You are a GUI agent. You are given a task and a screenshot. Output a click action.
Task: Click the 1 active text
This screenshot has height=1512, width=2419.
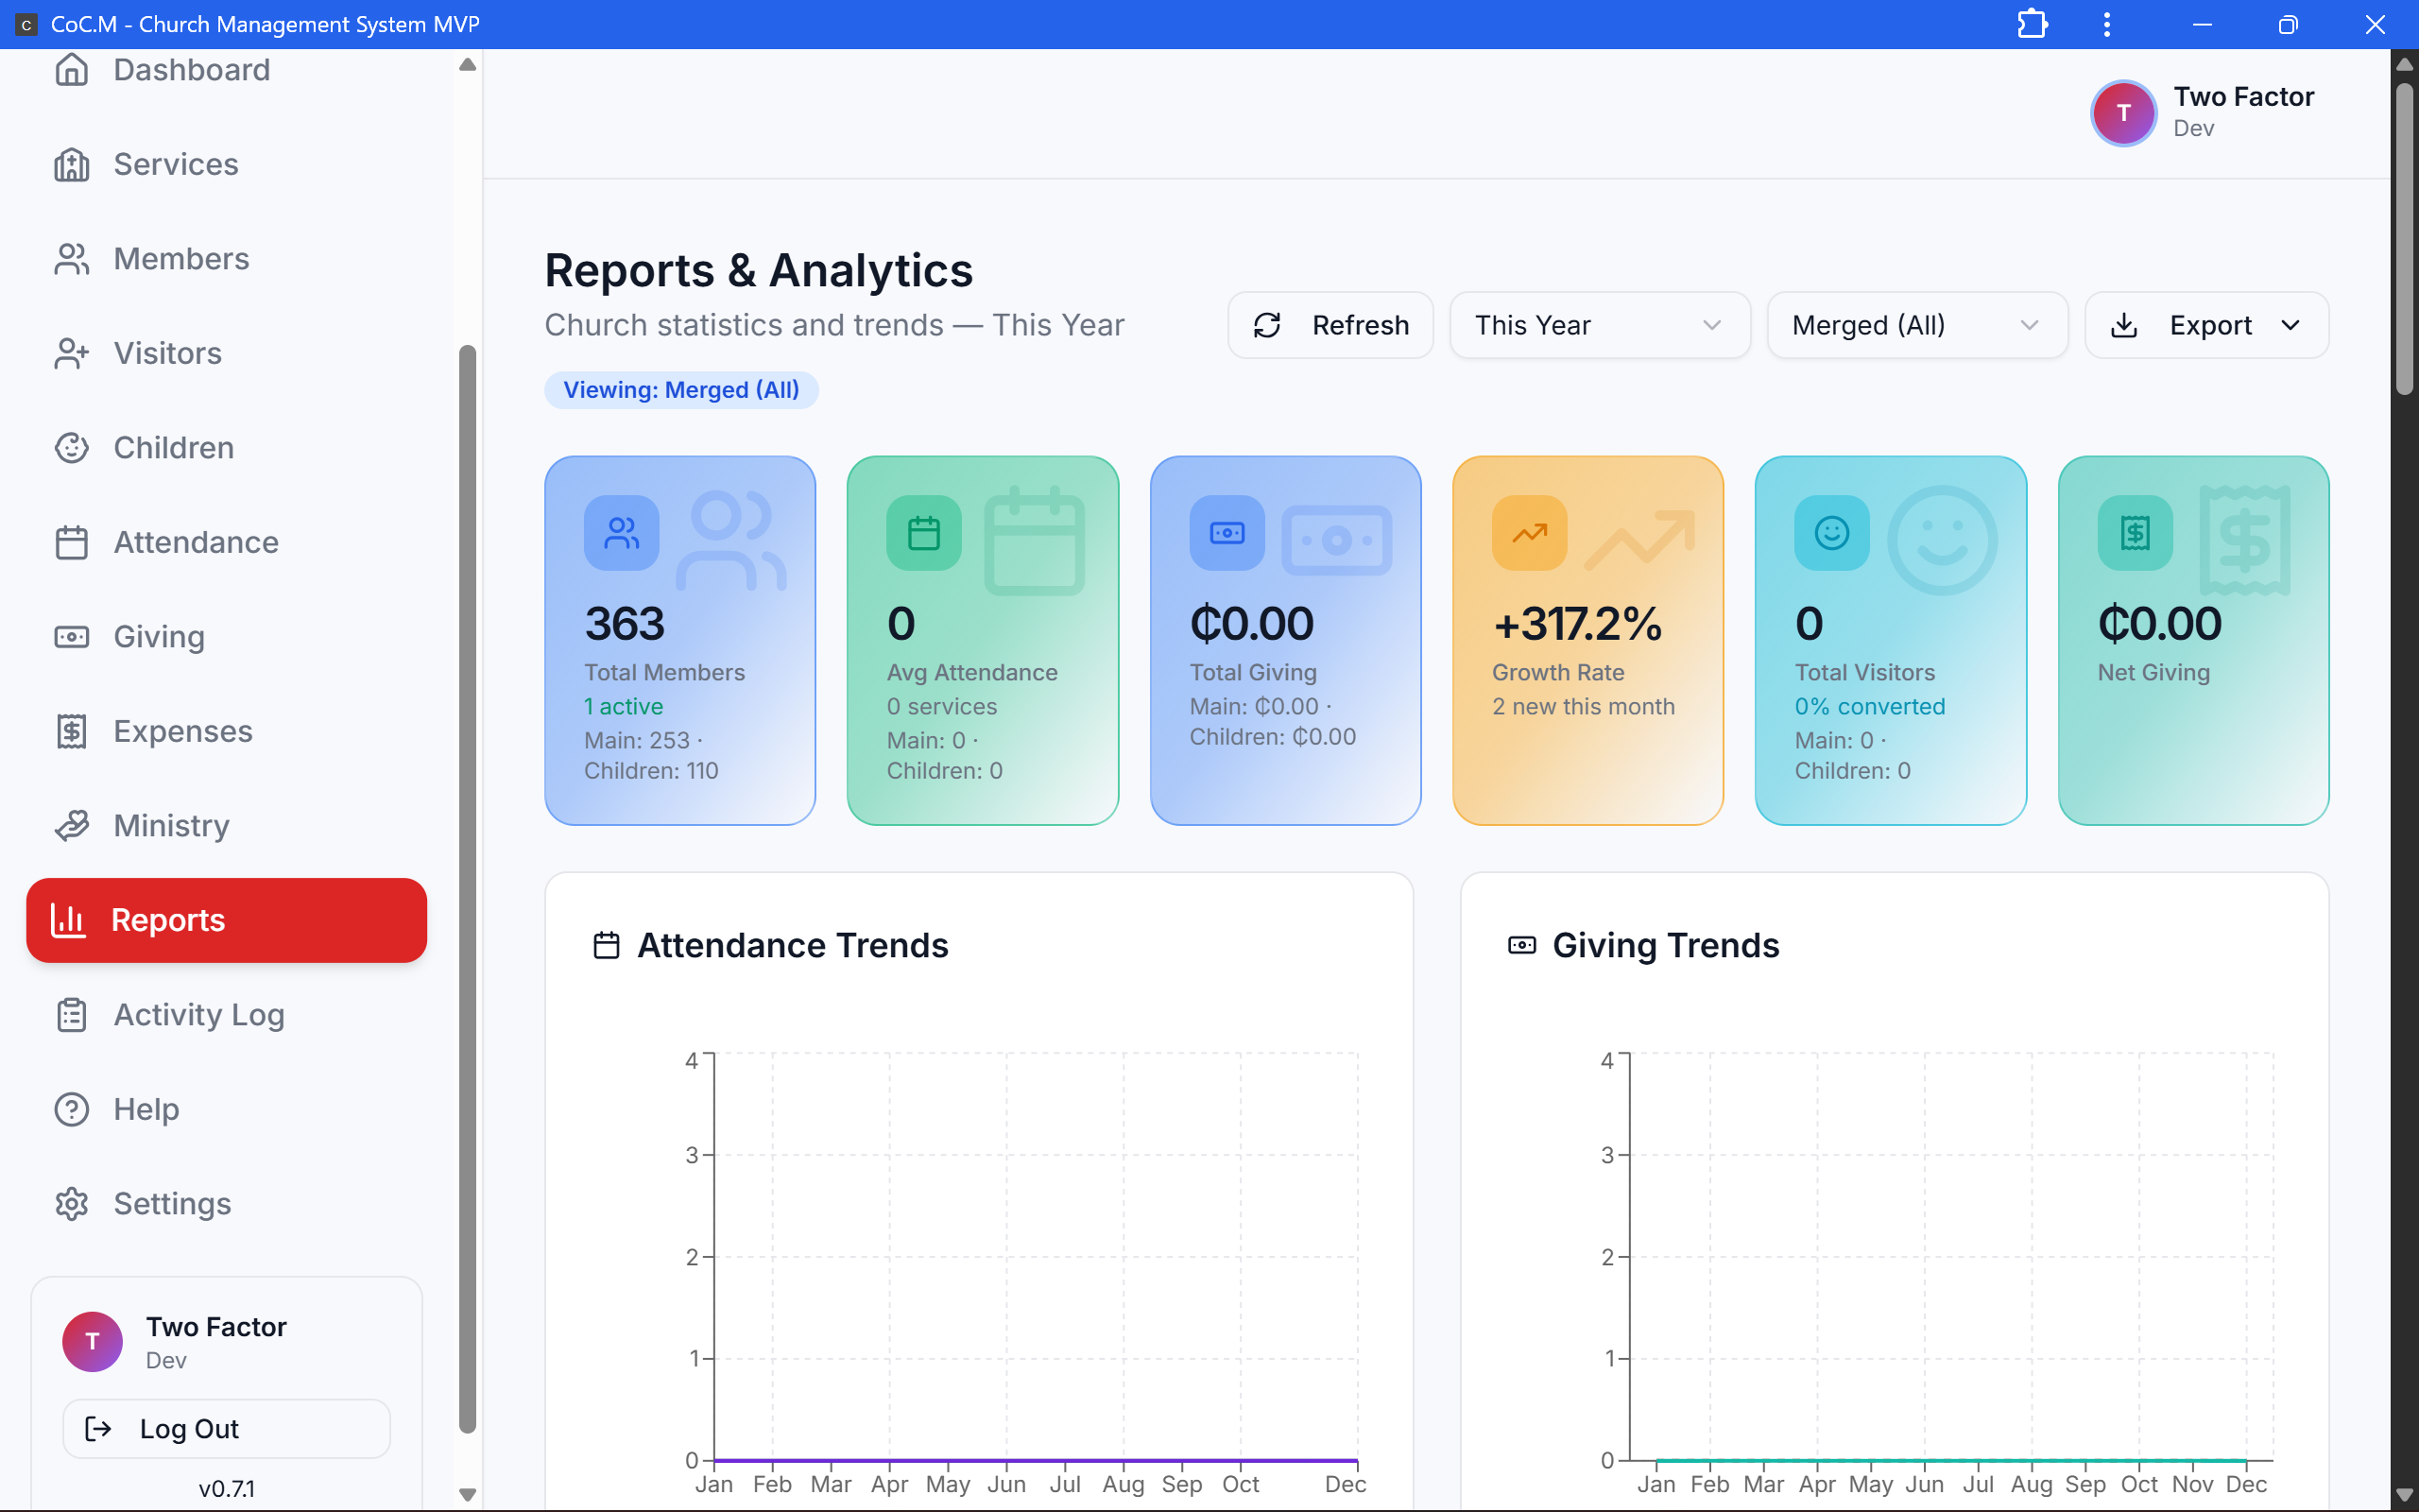[x=624, y=706]
